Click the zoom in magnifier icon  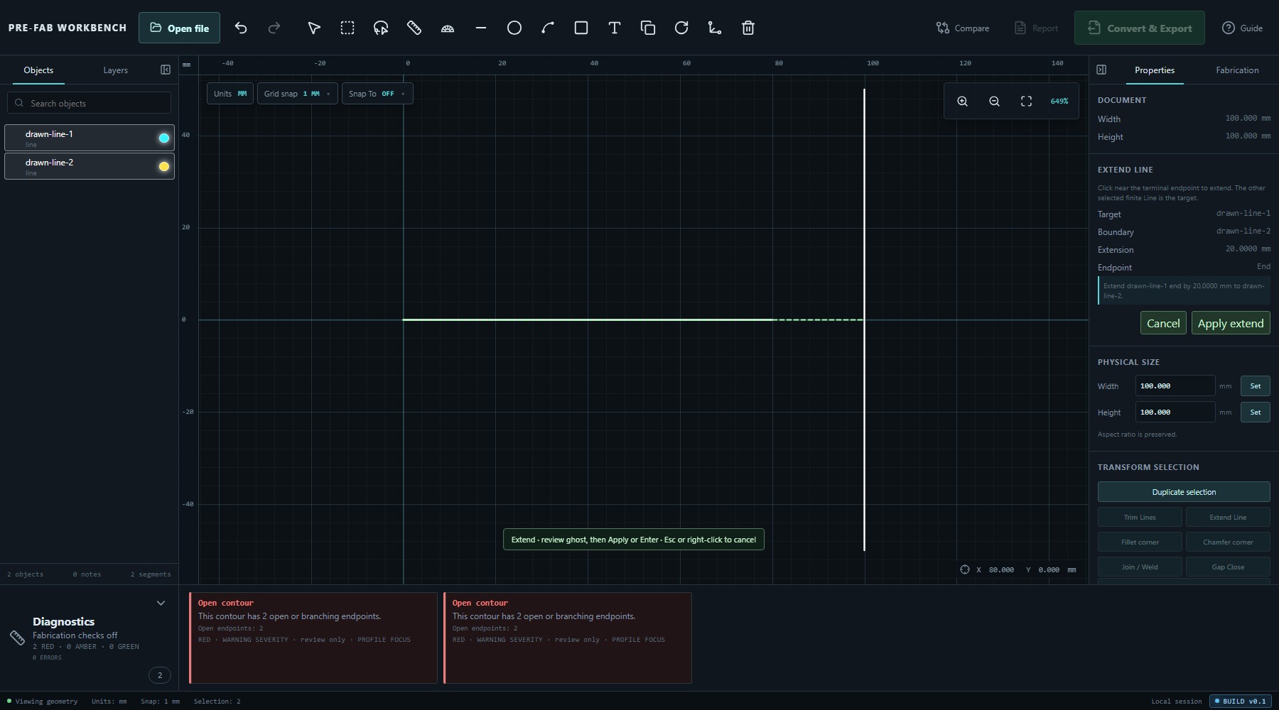(963, 102)
